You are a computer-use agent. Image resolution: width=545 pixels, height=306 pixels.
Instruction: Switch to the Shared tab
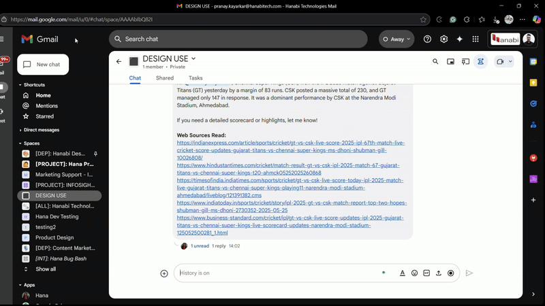[x=165, y=78]
